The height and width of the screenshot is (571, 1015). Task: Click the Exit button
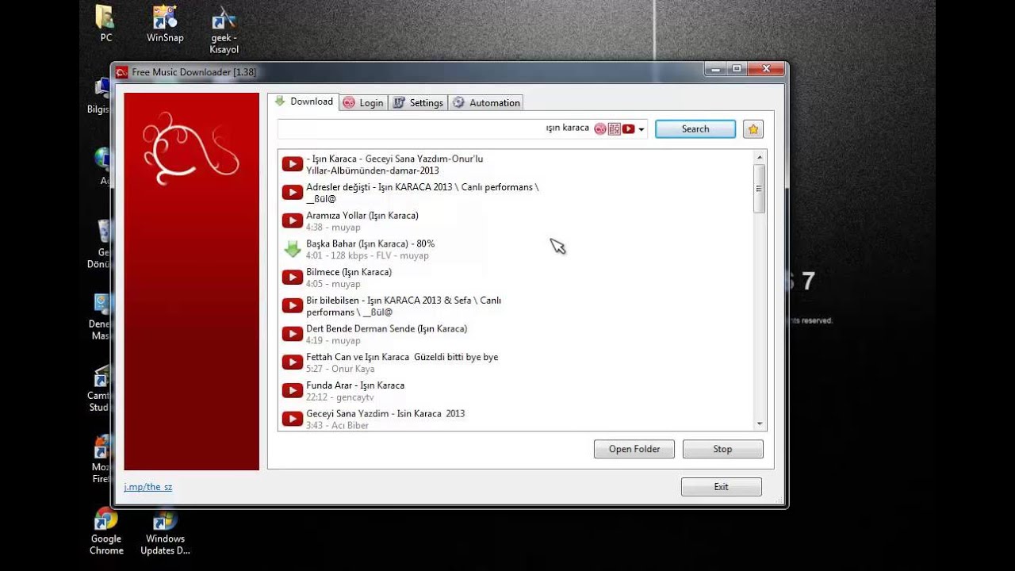click(x=721, y=487)
